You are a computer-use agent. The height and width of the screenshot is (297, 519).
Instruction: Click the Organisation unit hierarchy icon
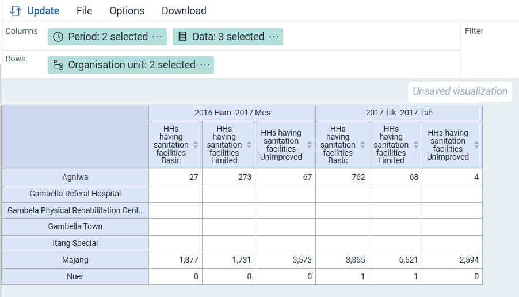pyautogui.click(x=58, y=65)
